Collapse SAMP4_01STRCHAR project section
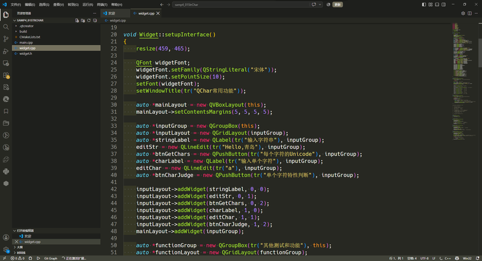482x261 pixels. click(56, 20)
